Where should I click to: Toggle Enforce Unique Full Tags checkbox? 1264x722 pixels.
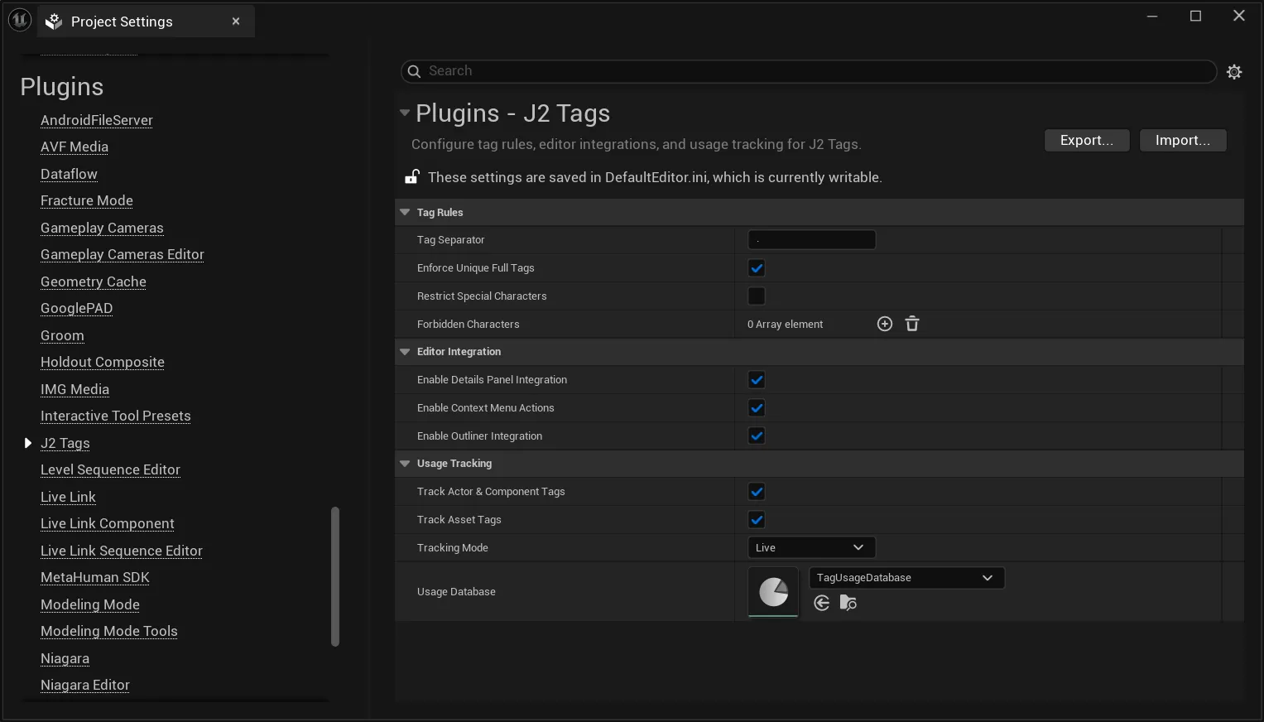[757, 268]
